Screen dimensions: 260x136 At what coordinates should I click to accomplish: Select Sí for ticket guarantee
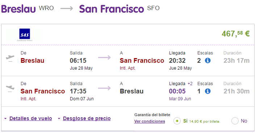click(x=177, y=121)
